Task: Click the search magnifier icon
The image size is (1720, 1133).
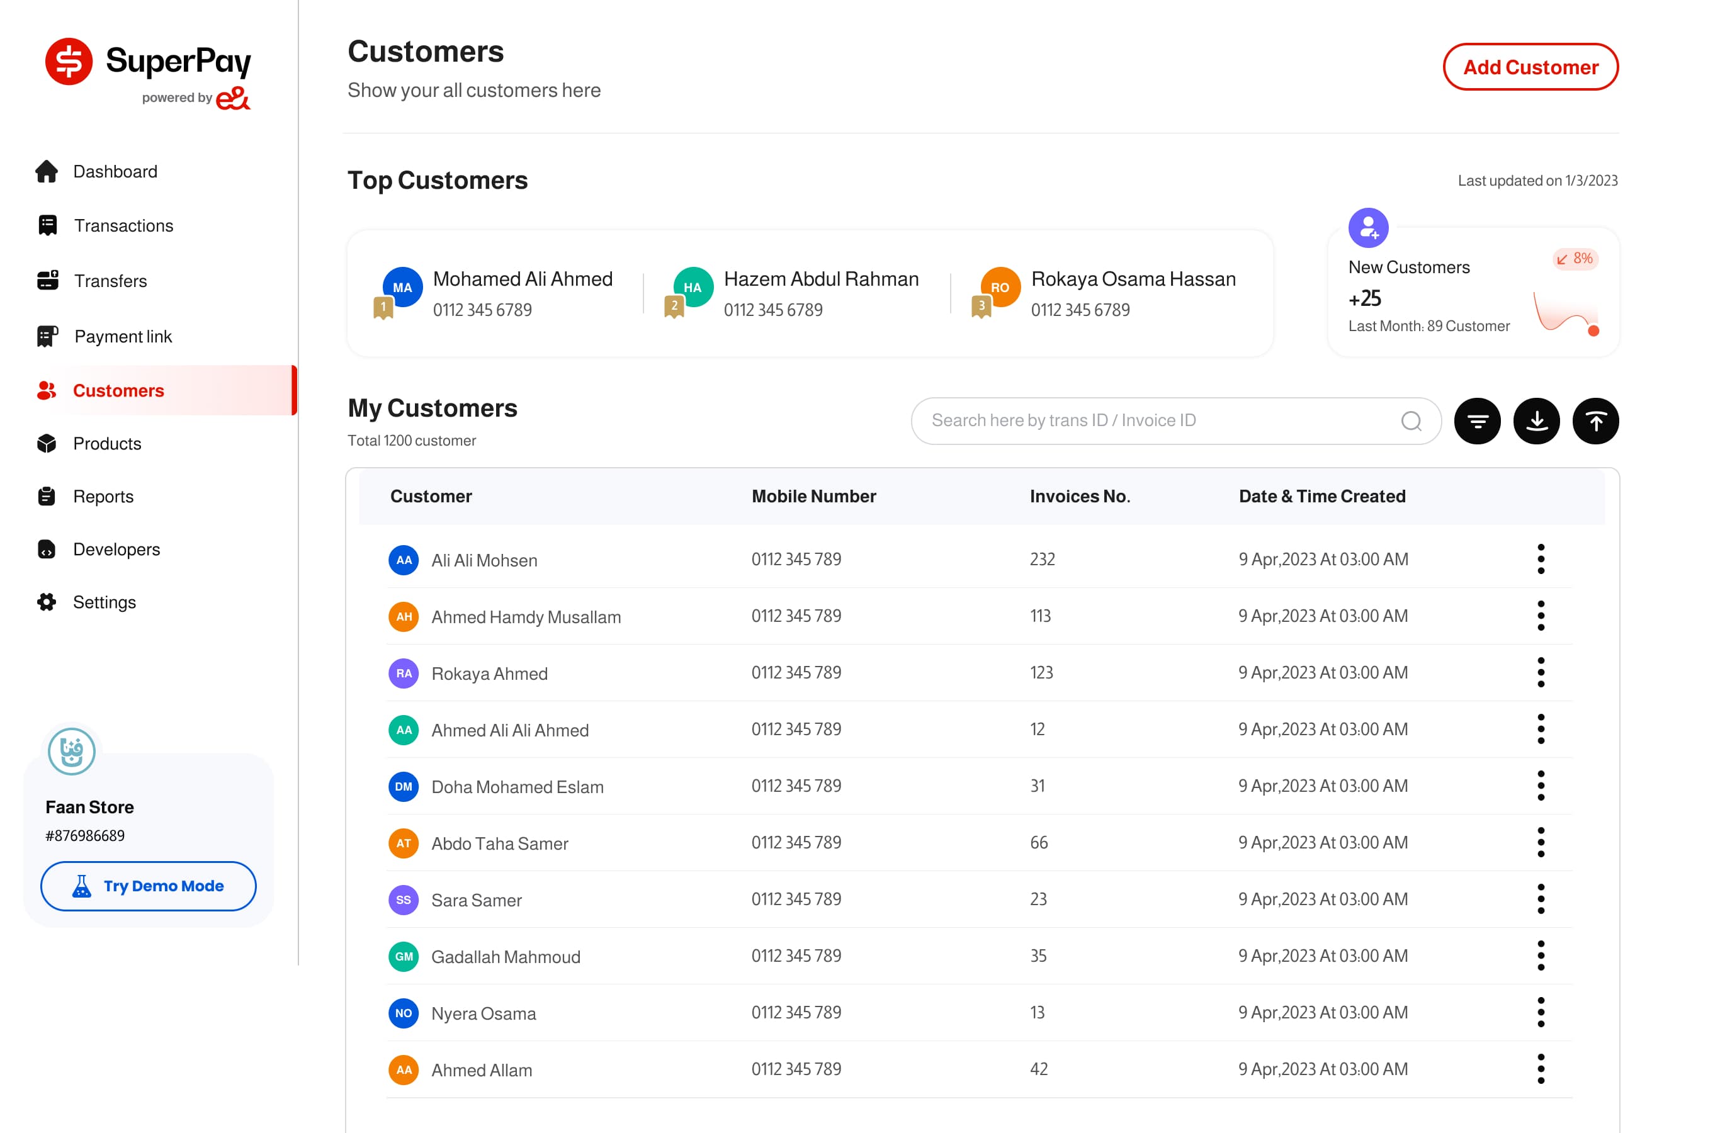Action: (1411, 421)
